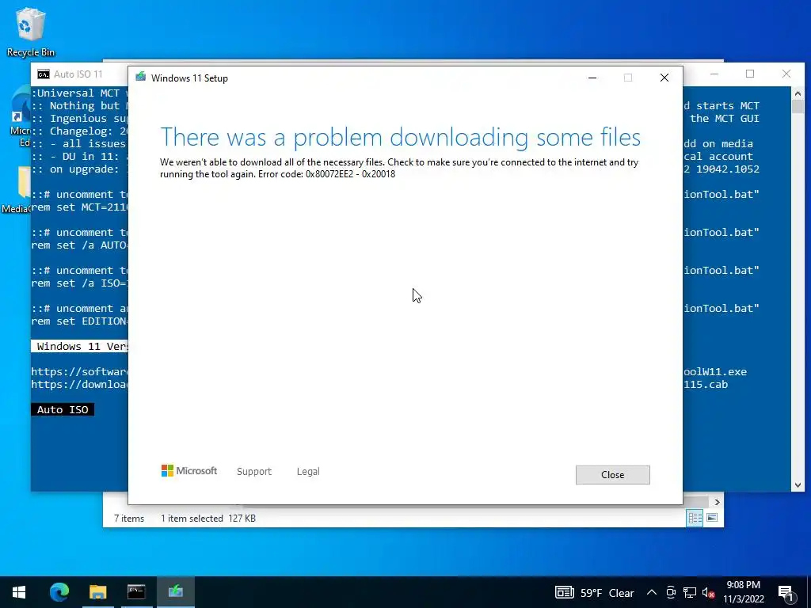Close the Auto ISO 11 console window
Image resolution: width=811 pixels, height=608 pixels.
coord(786,74)
